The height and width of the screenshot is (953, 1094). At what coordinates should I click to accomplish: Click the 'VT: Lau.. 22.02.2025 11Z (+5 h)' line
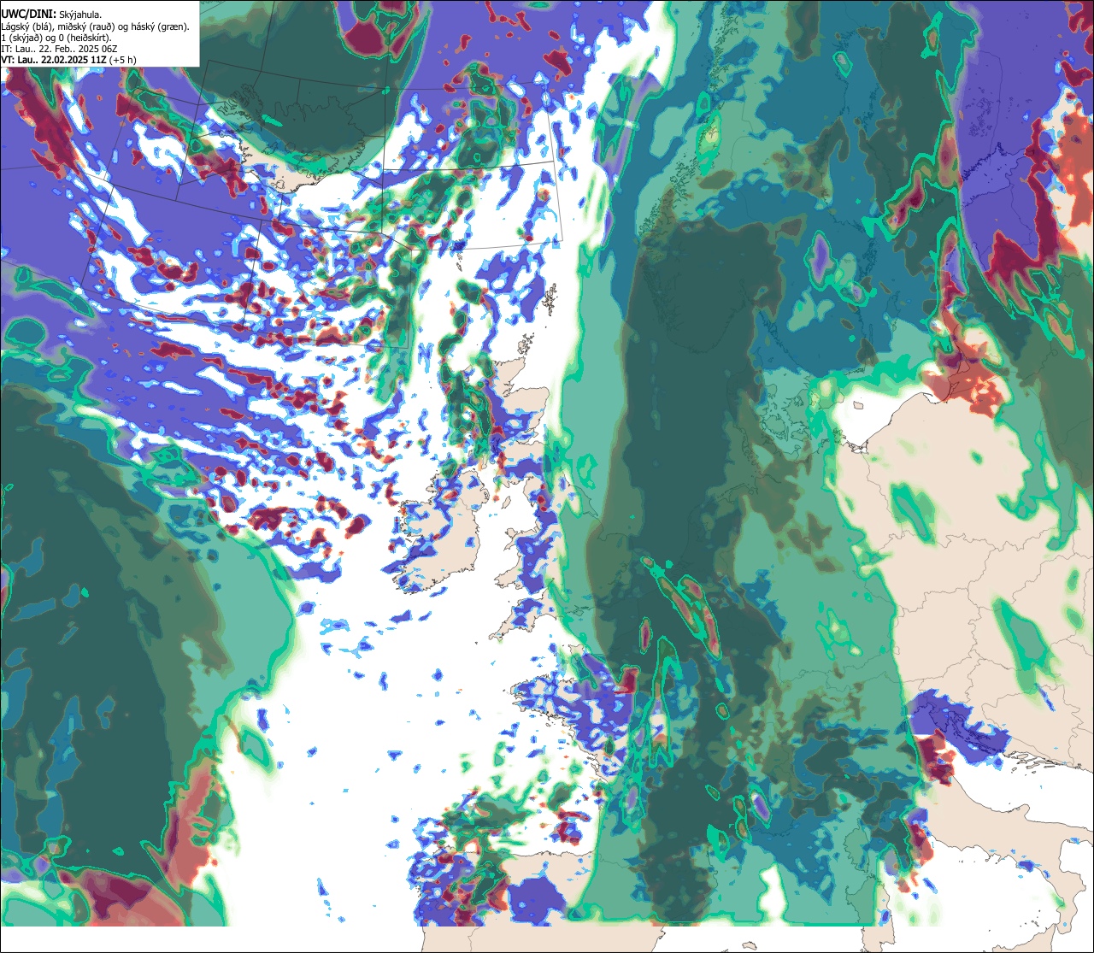[x=69, y=60]
